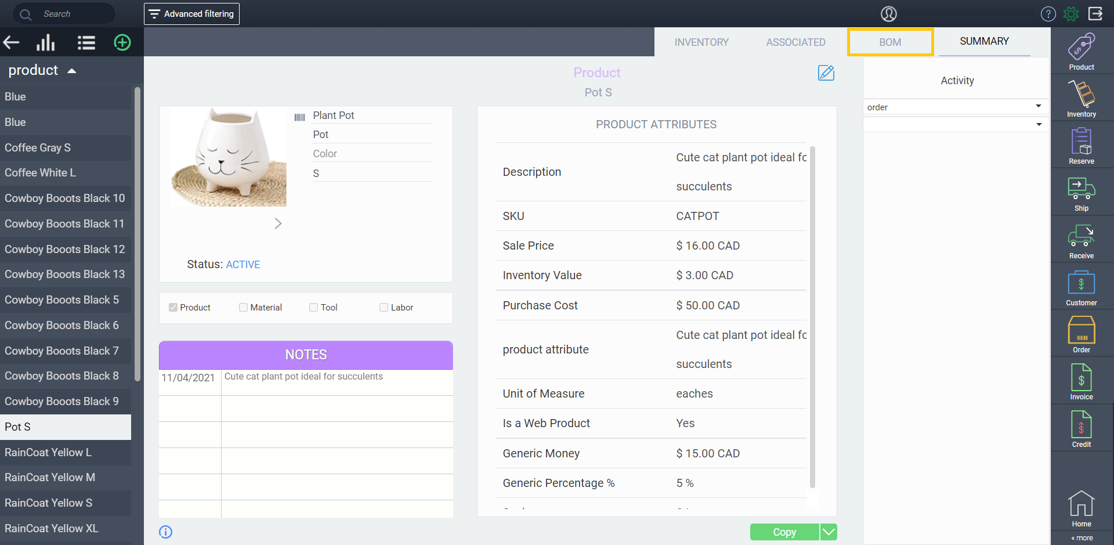Switch to the SUMMARY tab
Screen dimensions: 1114x545
(x=984, y=41)
